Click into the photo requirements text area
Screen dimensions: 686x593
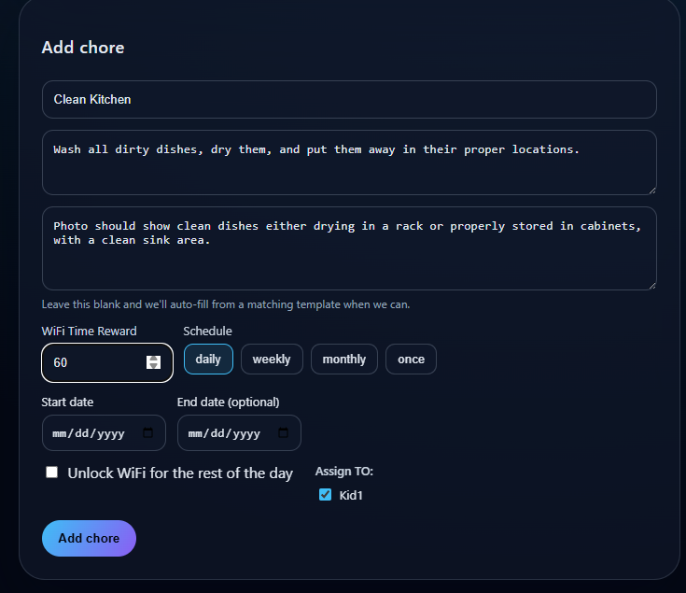click(x=349, y=248)
